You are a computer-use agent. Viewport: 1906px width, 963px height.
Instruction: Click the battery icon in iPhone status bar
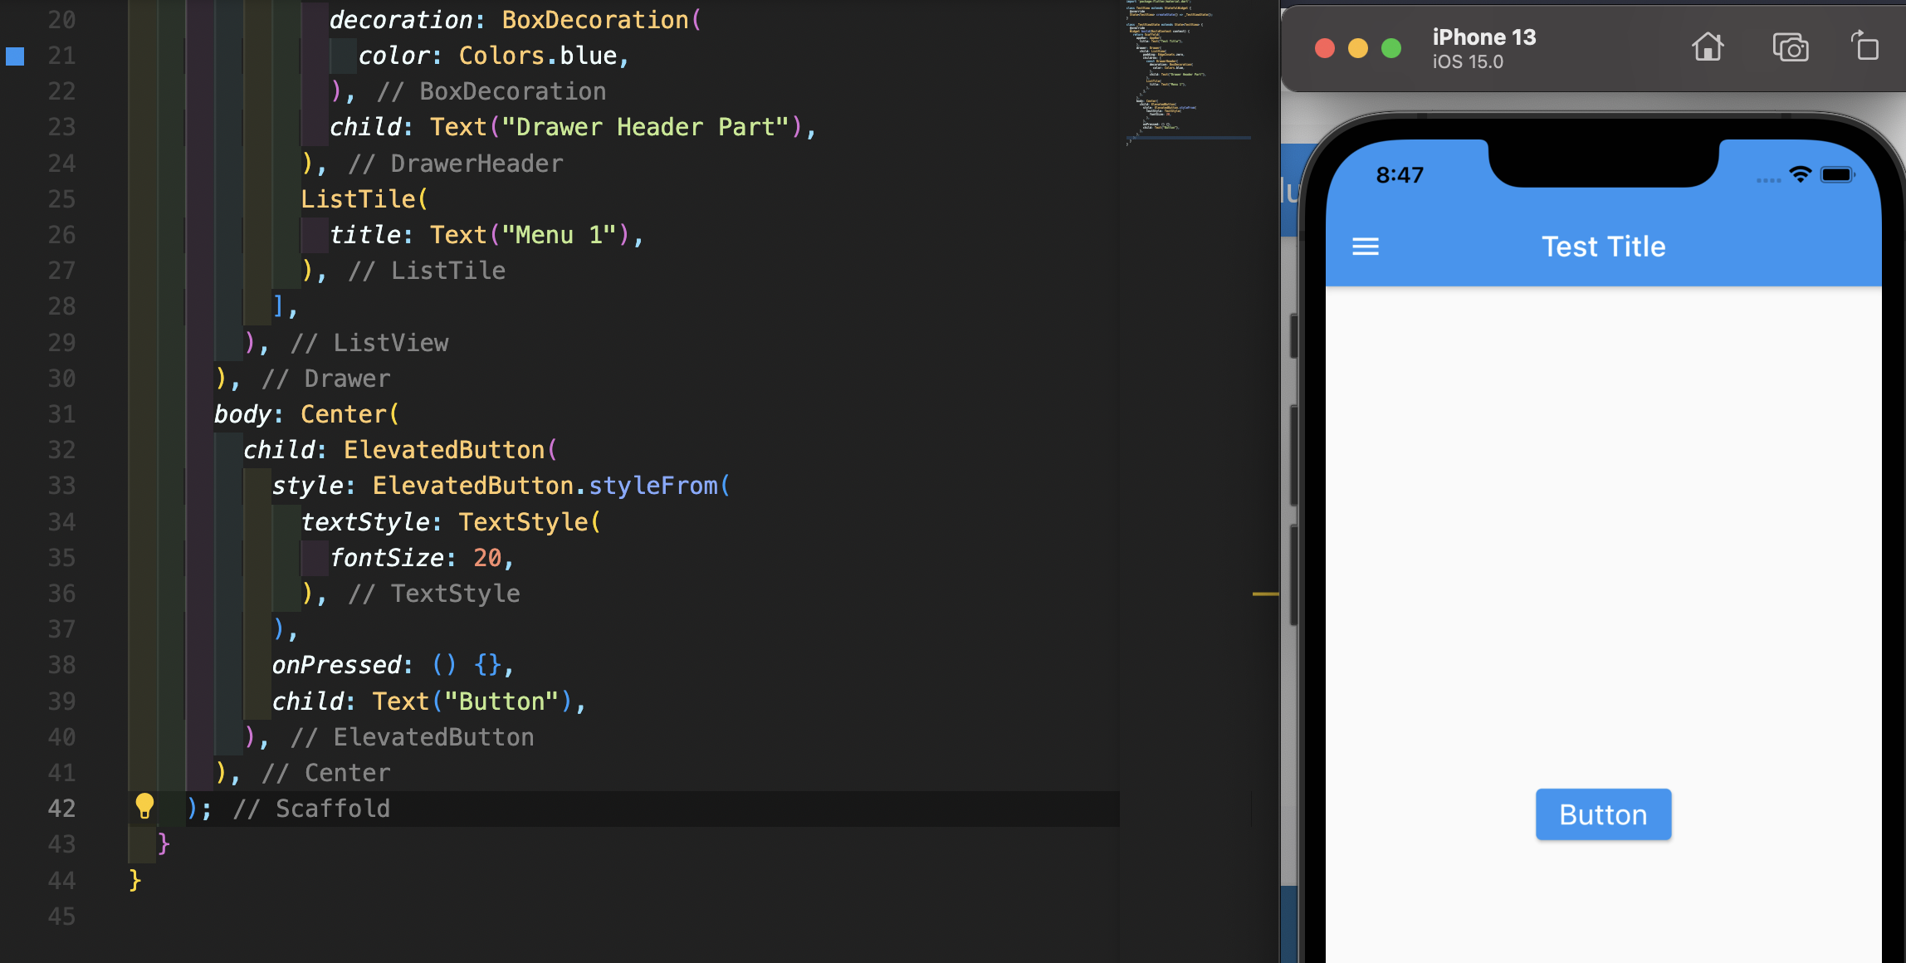[1836, 174]
